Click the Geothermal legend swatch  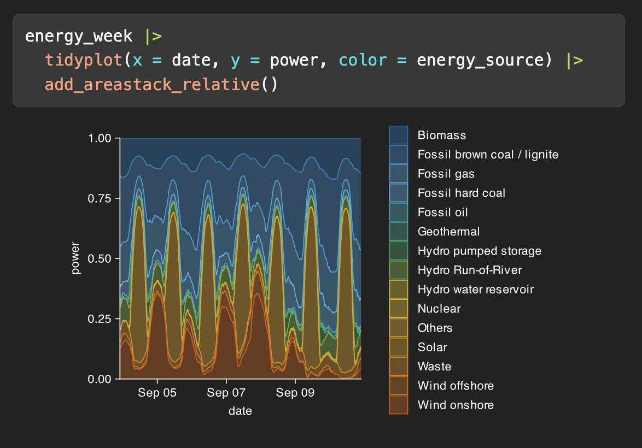(x=399, y=231)
